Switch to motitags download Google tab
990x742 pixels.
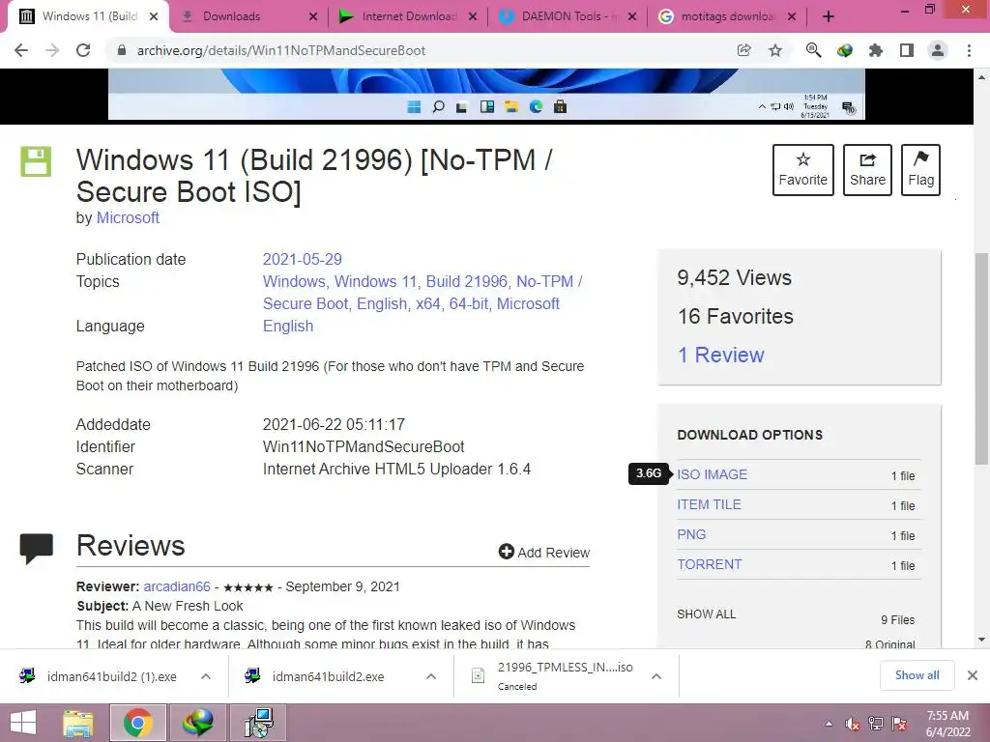tap(726, 16)
